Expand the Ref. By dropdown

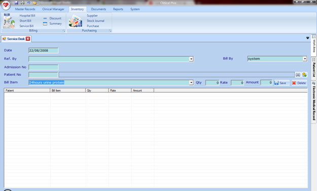coord(191,59)
